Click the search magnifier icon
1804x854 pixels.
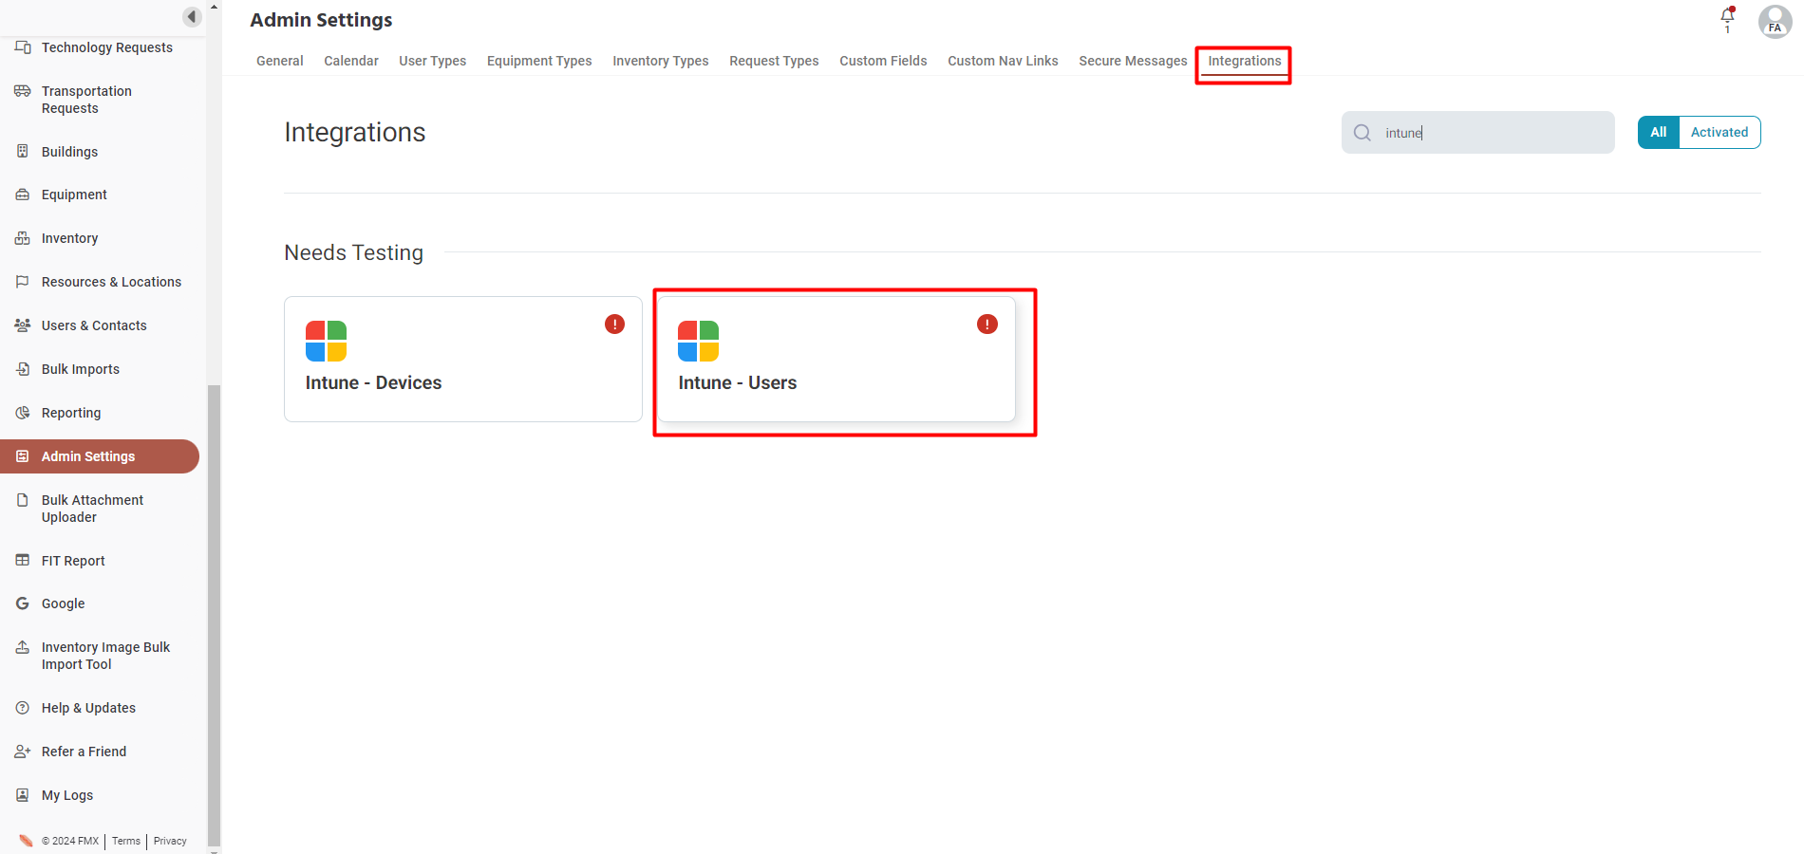pyautogui.click(x=1362, y=133)
